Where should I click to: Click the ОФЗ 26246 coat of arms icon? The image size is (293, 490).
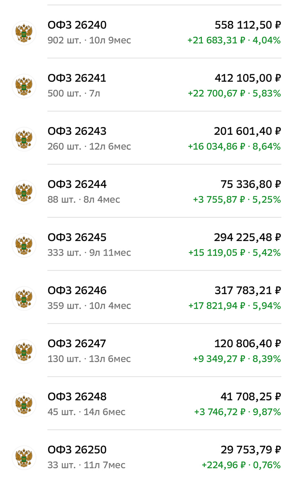coord(24,298)
